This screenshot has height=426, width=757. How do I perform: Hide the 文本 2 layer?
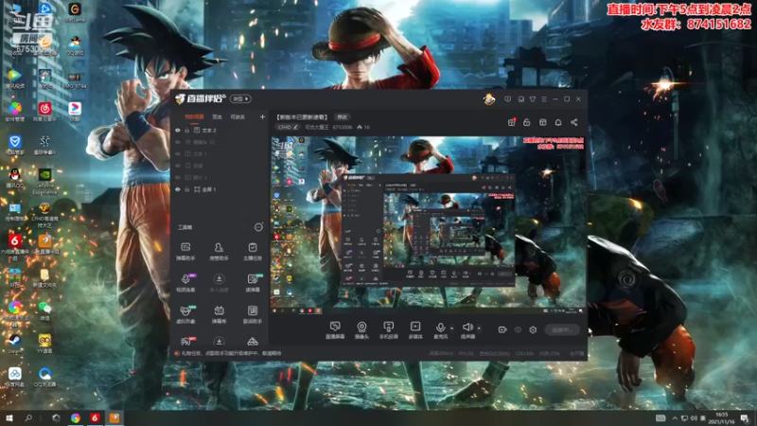coord(178,131)
